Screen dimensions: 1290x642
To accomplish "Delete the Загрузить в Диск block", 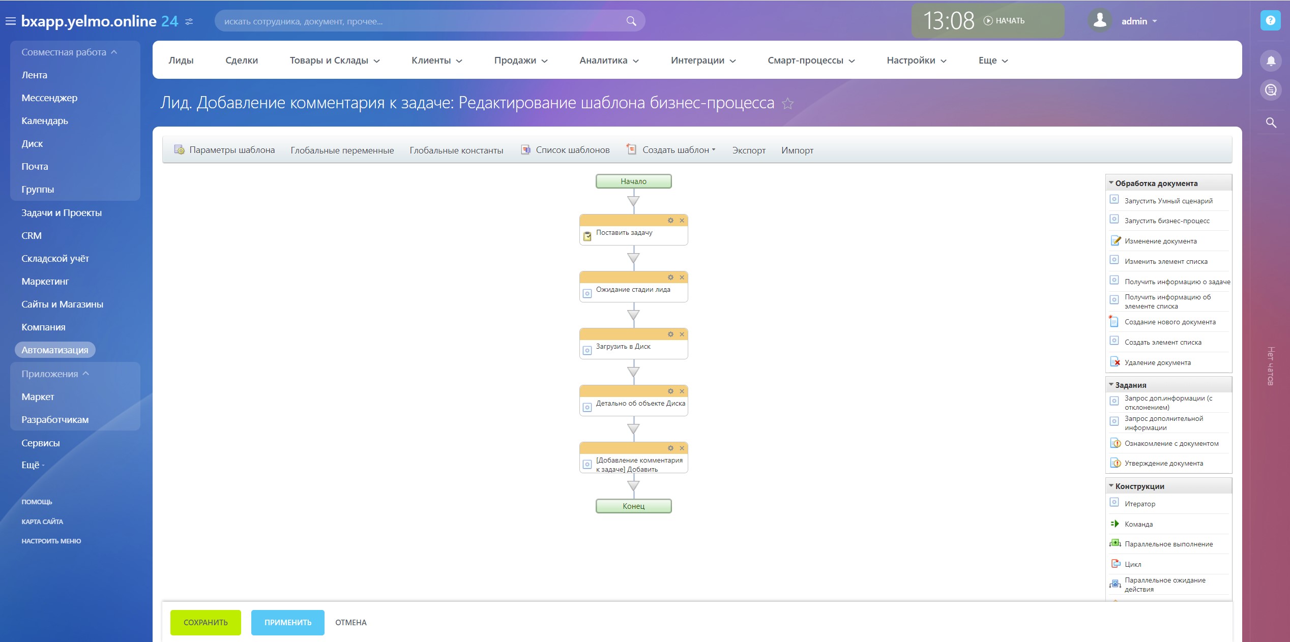I will click(x=682, y=334).
